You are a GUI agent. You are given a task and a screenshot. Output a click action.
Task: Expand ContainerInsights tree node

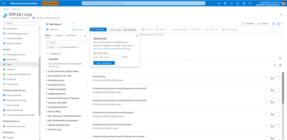tap(56, 90)
